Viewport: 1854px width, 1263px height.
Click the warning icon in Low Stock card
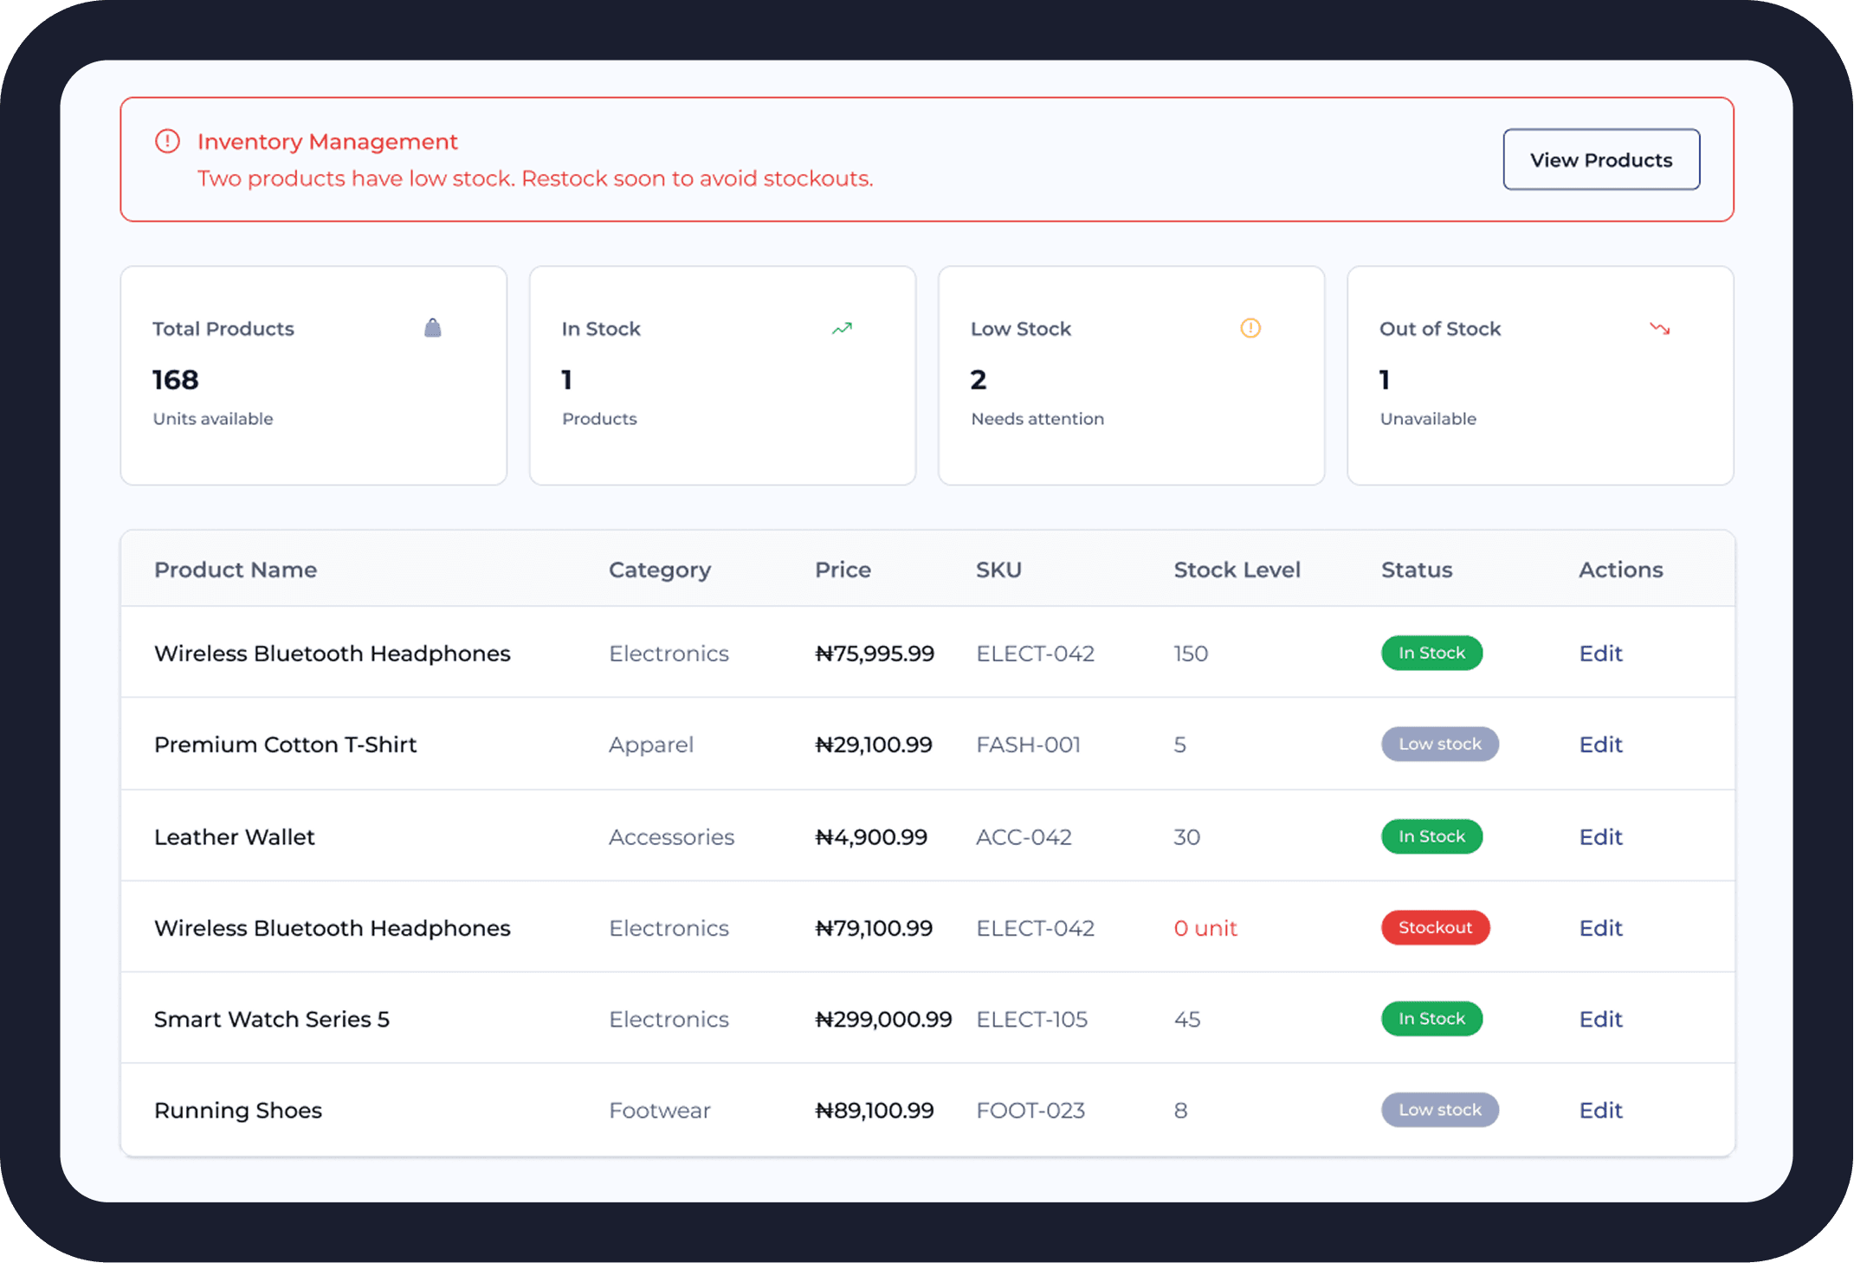[1250, 328]
